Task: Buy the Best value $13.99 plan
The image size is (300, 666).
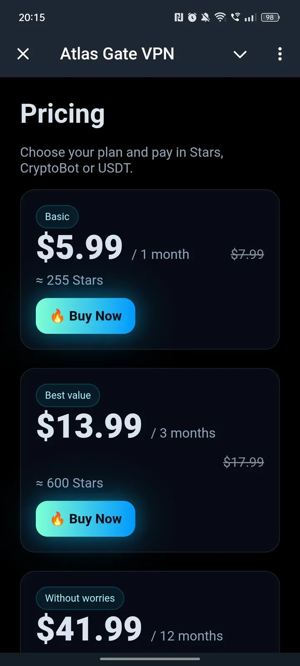Action: pyautogui.click(x=85, y=519)
